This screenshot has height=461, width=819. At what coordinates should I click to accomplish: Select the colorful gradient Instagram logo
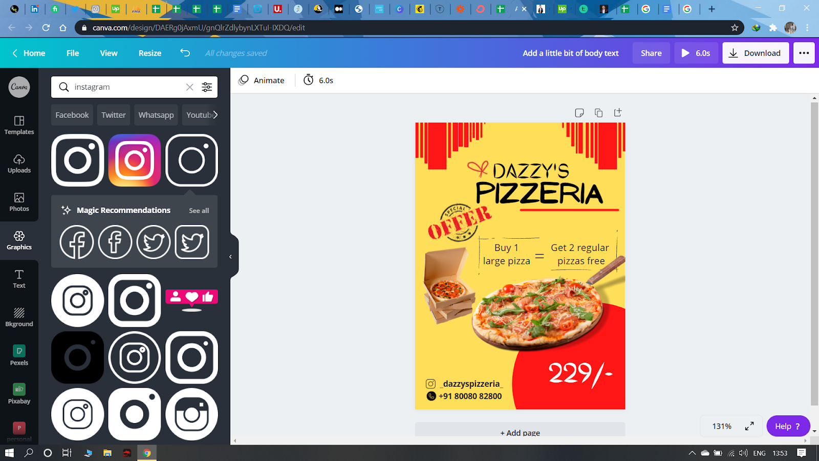coord(135,160)
